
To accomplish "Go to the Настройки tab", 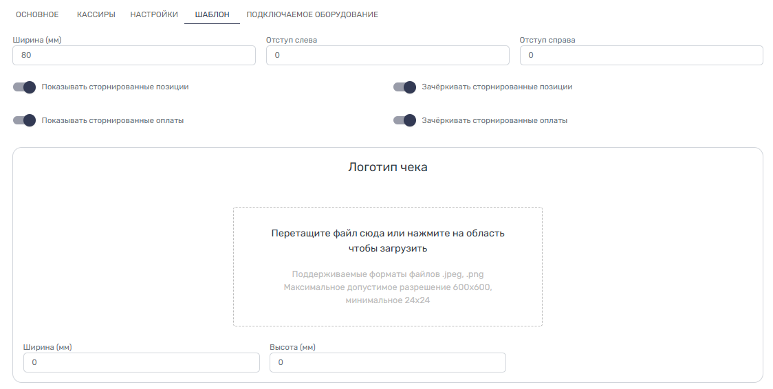I will [154, 14].
